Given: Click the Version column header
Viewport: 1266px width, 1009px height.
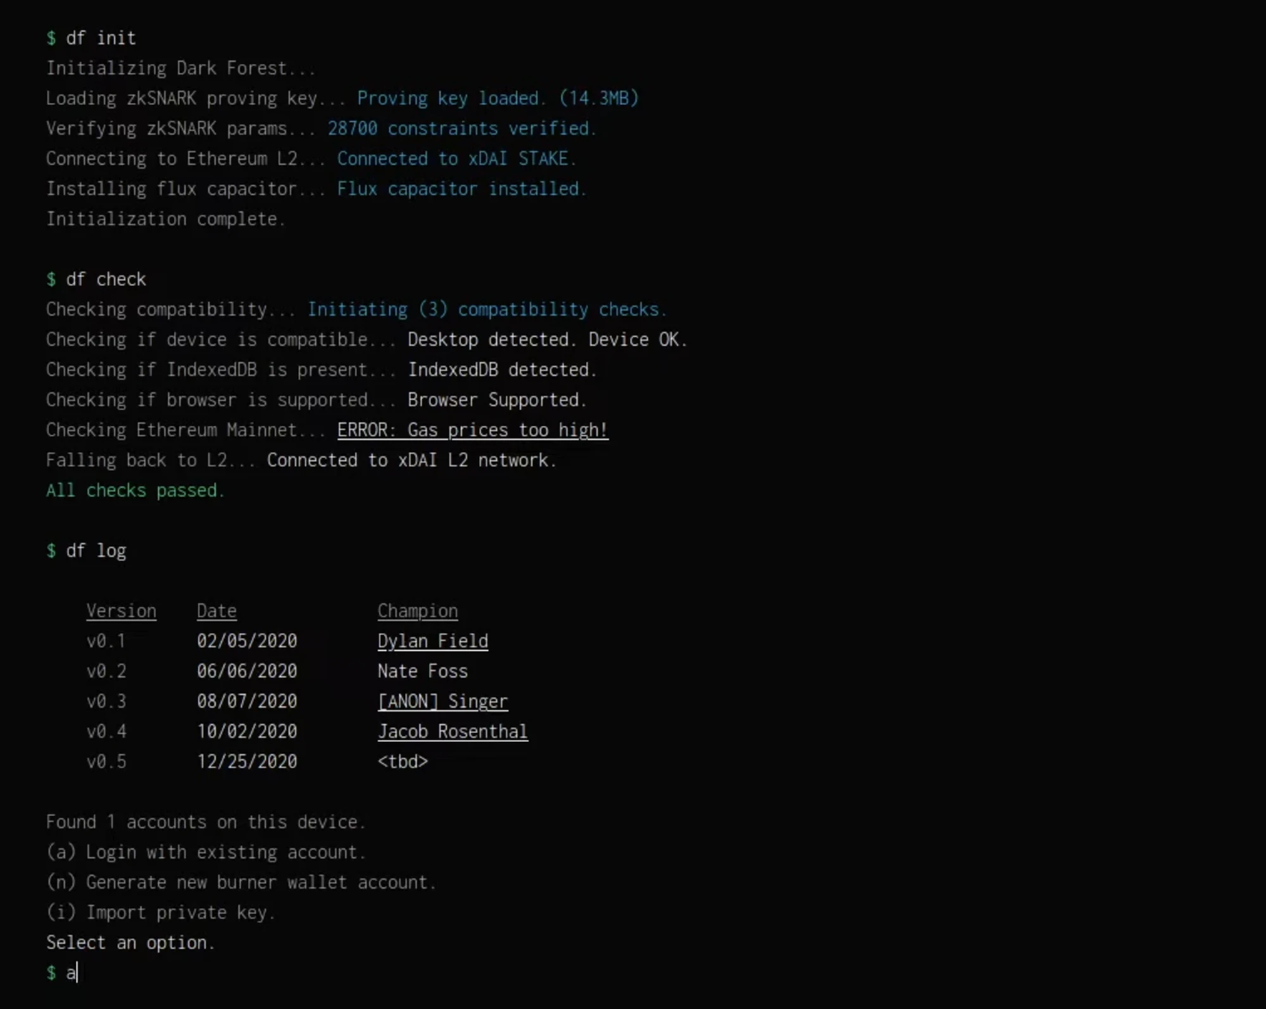Looking at the screenshot, I should point(121,611).
